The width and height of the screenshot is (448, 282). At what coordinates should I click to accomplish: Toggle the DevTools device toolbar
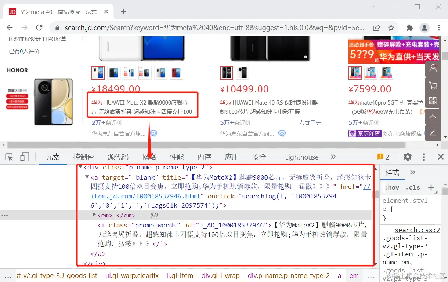pyautogui.click(x=25, y=157)
